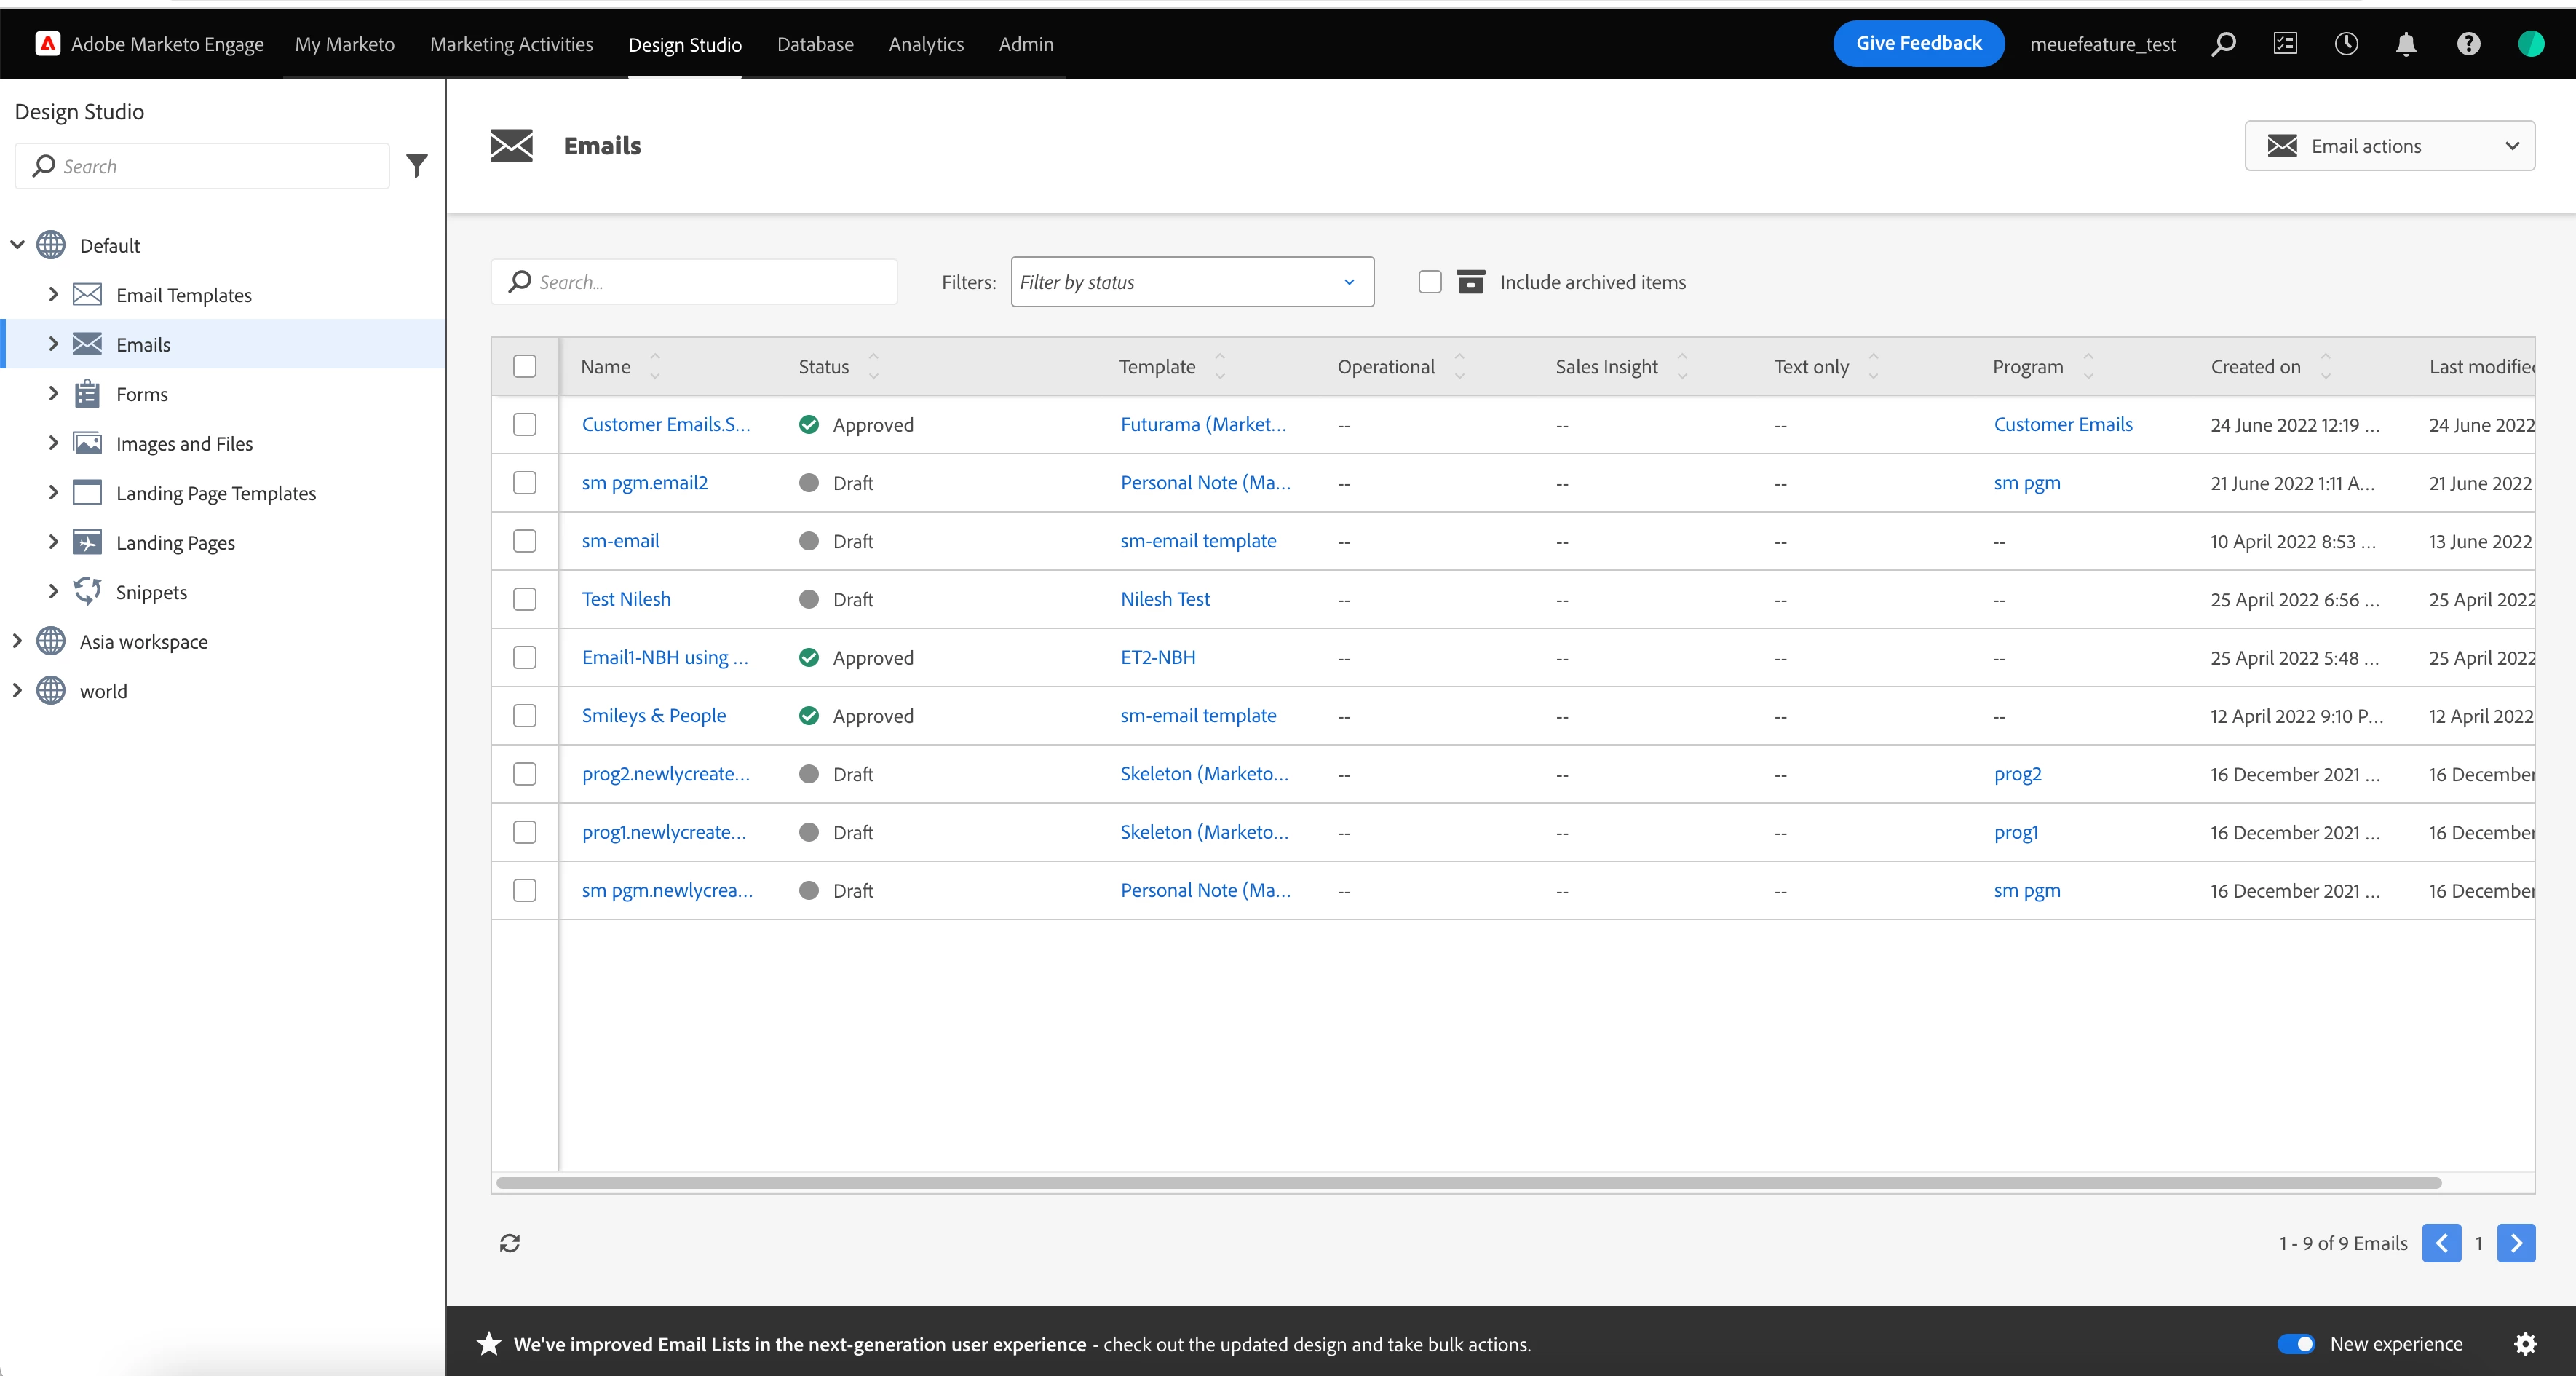2576x1376 pixels.
Task: Click the sidebar filter funnel icon
Action: click(417, 166)
